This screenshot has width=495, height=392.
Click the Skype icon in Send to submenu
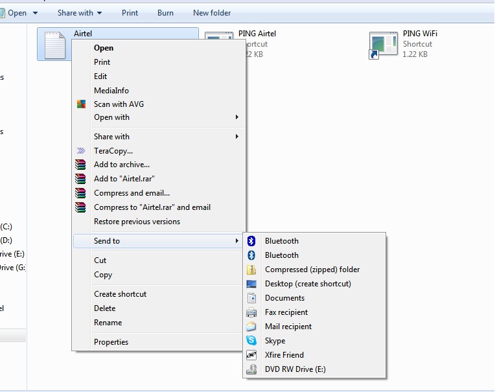pos(251,341)
